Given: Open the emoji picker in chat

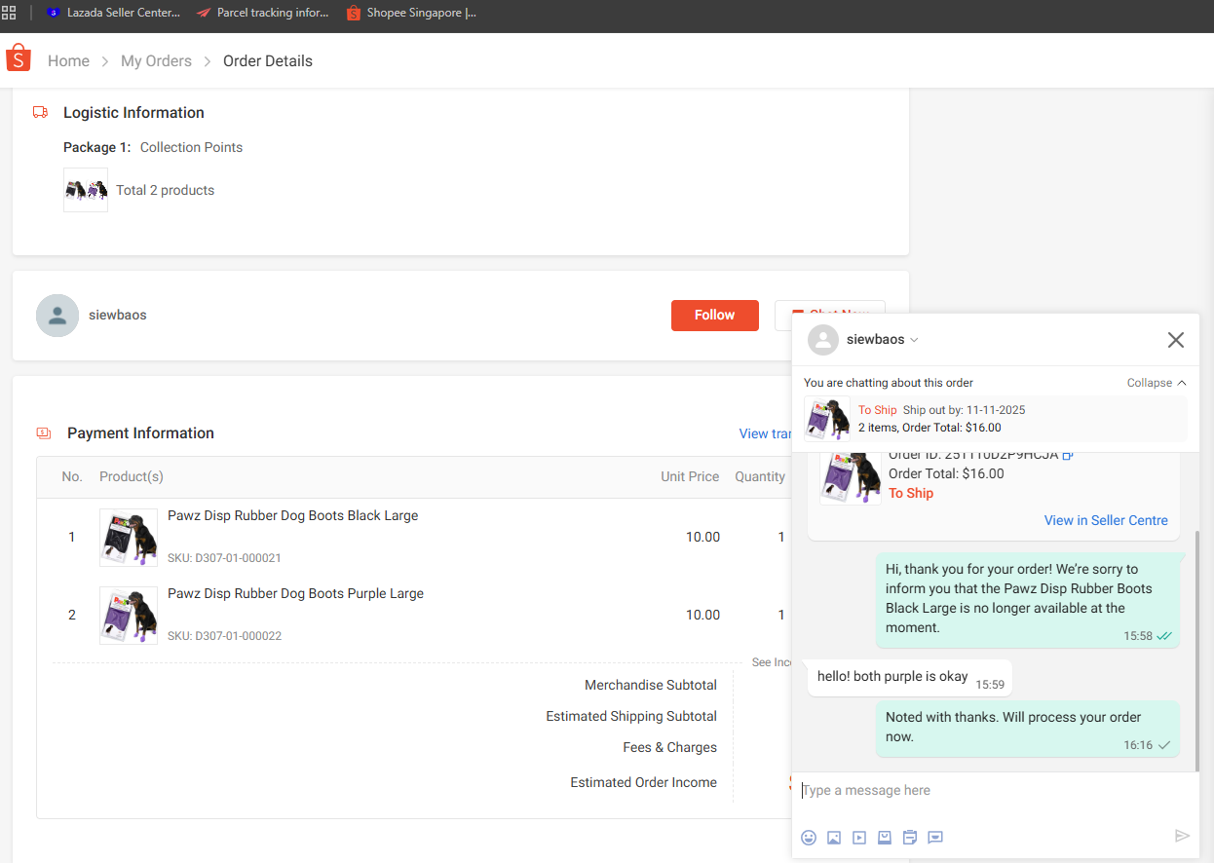Looking at the screenshot, I should point(809,837).
